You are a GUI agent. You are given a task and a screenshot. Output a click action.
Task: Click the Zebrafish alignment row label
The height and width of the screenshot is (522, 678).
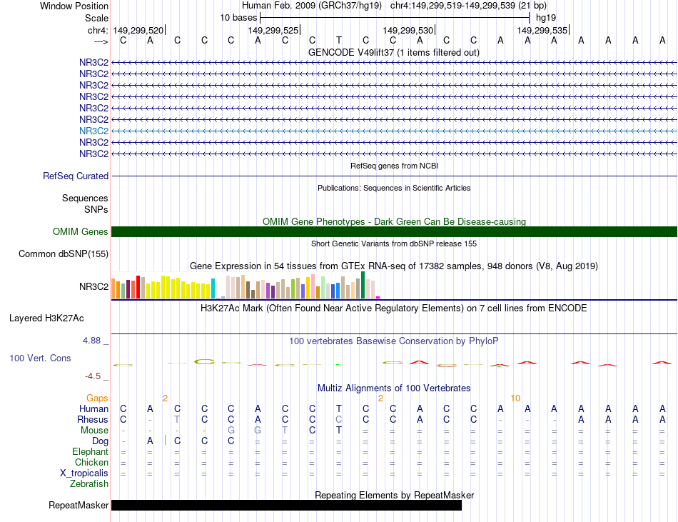click(x=89, y=484)
